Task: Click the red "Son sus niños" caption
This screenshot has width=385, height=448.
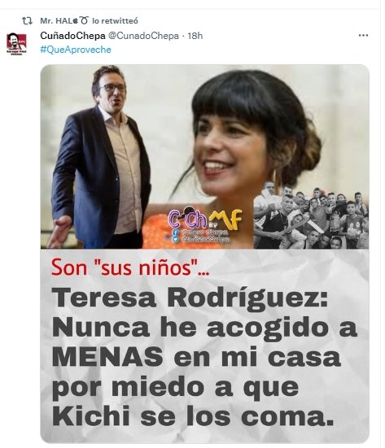Action: 130,267
